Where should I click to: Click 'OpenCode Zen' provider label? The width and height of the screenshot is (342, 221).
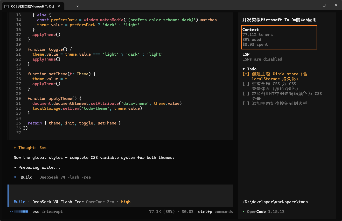tap(100, 202)
